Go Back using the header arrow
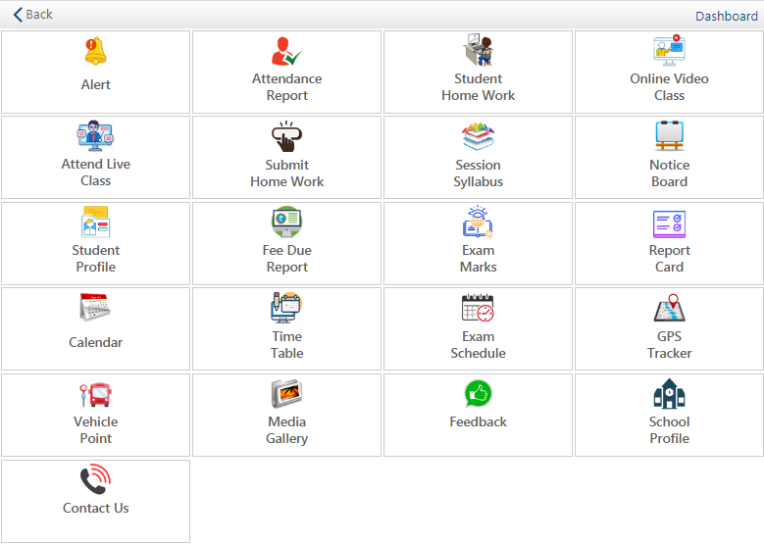 32,15
